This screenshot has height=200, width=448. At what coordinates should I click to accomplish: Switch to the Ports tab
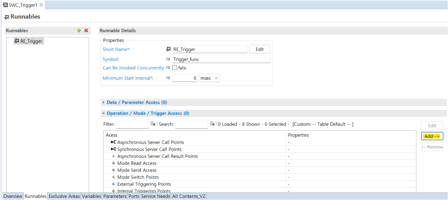(x=134, y=196)
